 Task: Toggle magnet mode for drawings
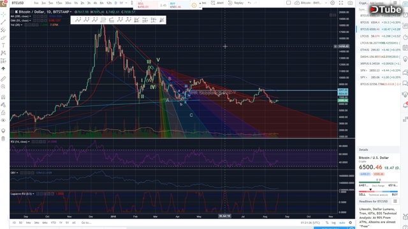pos(3,97)
